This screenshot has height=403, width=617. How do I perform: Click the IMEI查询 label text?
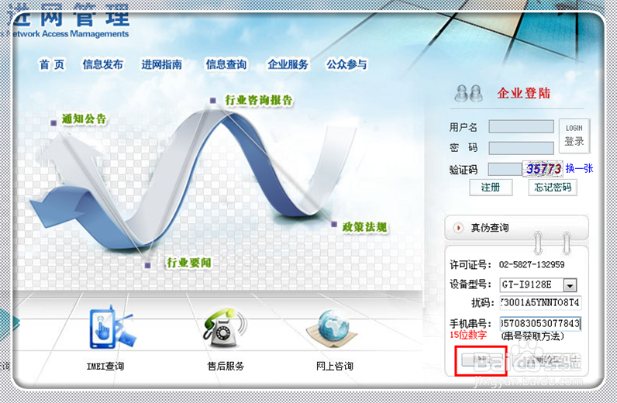[105, 367]
